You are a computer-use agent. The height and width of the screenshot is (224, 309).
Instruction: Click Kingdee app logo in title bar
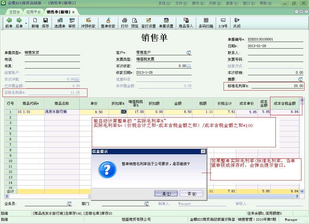(x=3, y=3)
